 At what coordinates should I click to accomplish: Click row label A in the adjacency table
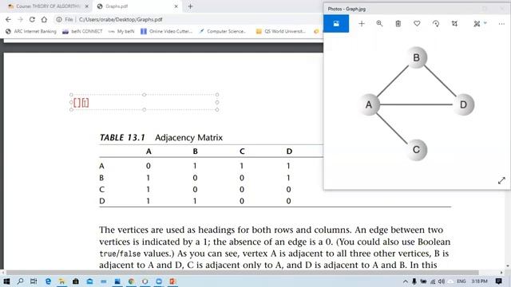[101, 166]
